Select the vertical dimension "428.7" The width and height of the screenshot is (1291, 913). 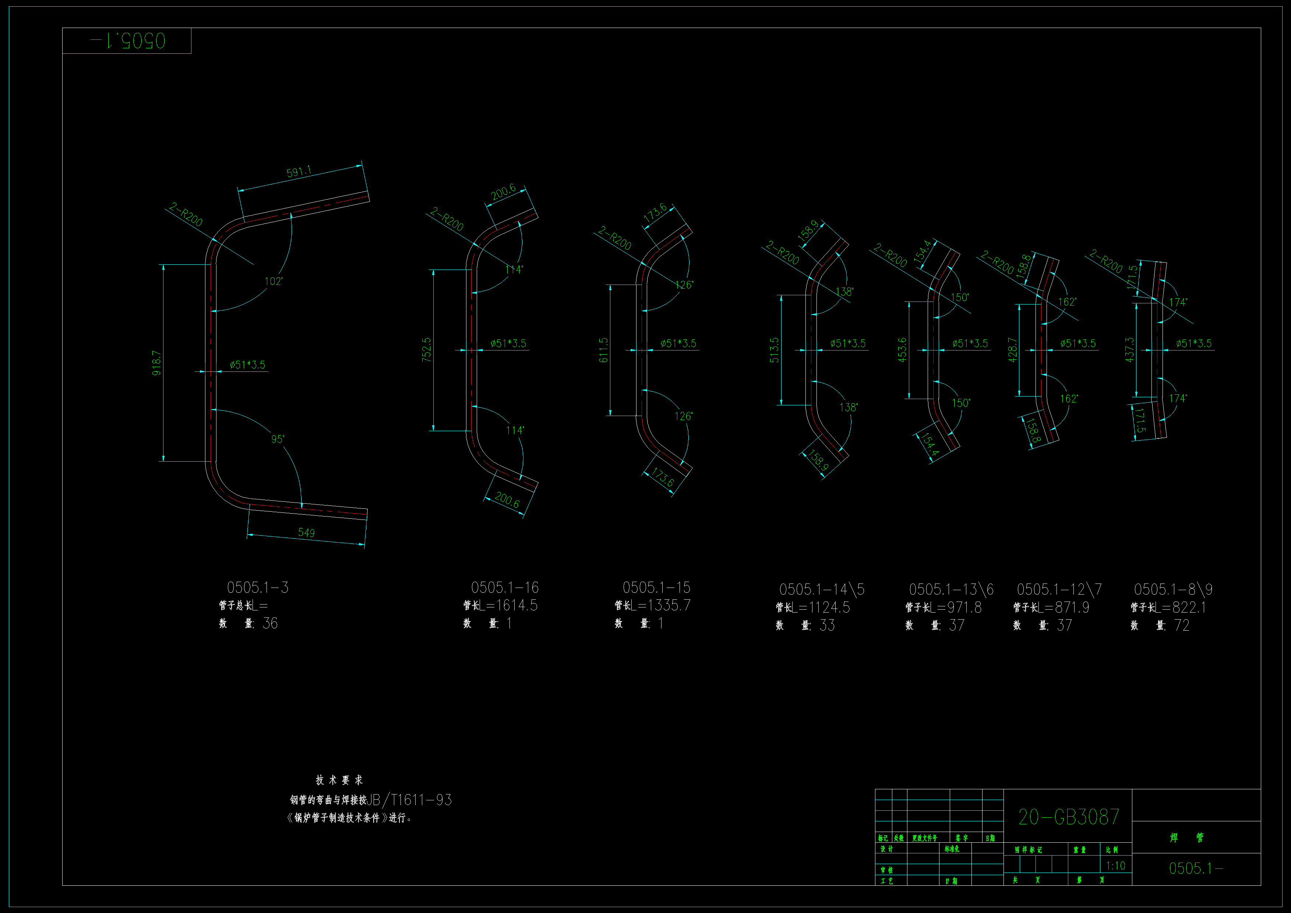pos(1012,350)
